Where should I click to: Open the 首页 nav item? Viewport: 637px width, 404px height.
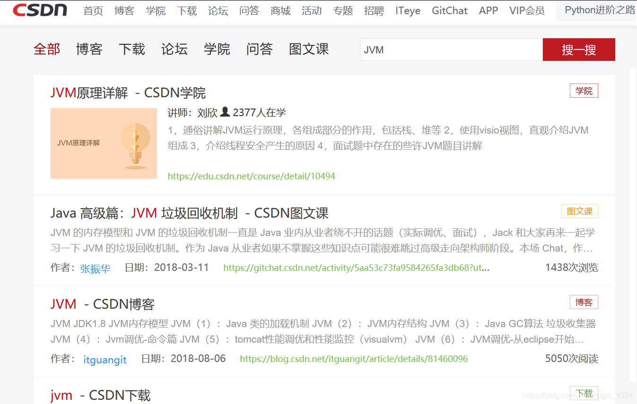93,10
